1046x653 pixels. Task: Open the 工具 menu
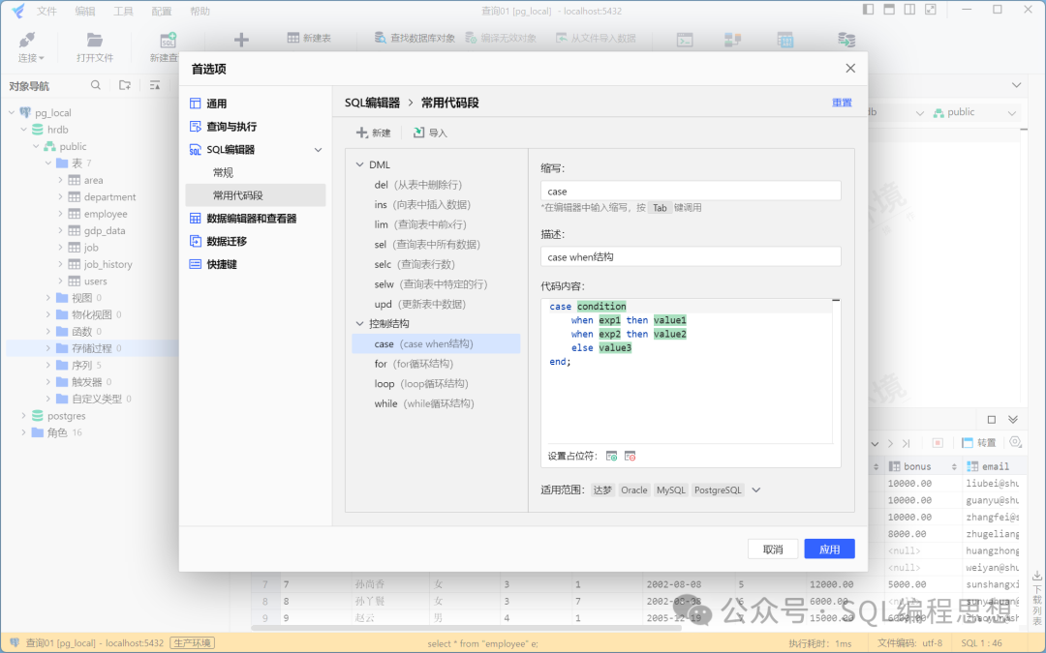coord(123,12)
